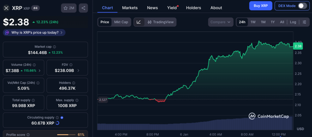Open the Markets tab
This screenshot has width=312, height=137.
click(130, 8)
